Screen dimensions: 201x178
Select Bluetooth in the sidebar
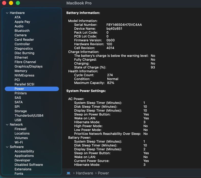[x=22, y=31]
